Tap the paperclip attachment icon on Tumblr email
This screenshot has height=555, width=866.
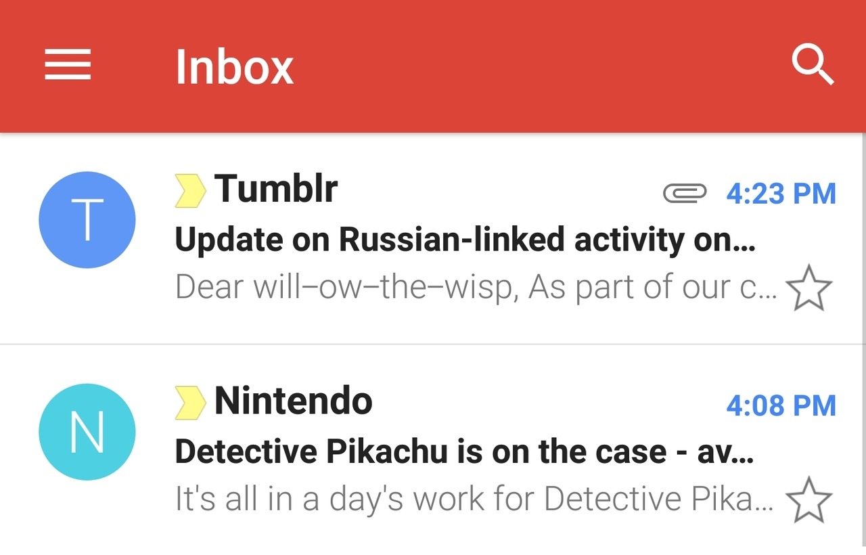click(685, 194)
